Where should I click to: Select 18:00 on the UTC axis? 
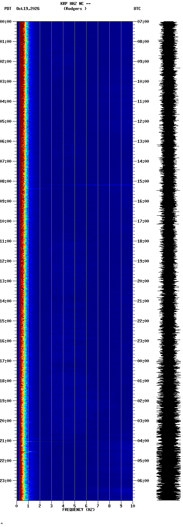pyautogui.click(x=143, y=241)
